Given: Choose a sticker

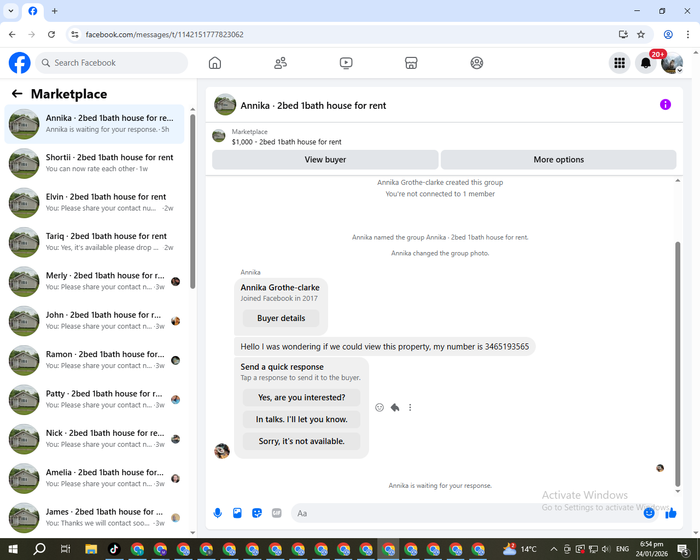Looking at the screenshot, I should pos(257,513).
